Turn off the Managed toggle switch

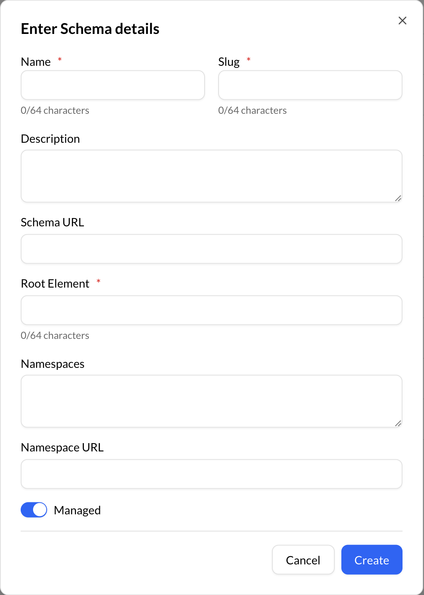(34, 510)
